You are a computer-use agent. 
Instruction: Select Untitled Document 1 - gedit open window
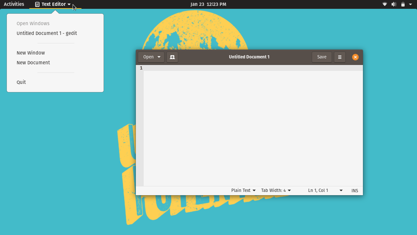coord(47,33)
